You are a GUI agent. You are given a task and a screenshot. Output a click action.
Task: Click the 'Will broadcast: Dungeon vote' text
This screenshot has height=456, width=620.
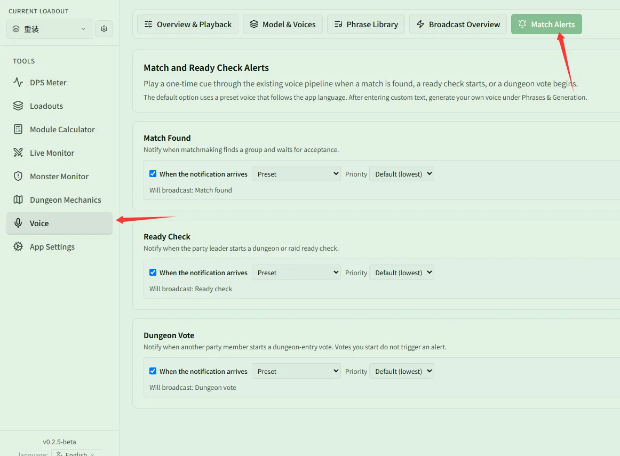pos(193,388)
